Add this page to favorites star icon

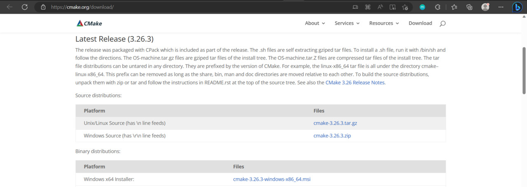coord(405,7)
